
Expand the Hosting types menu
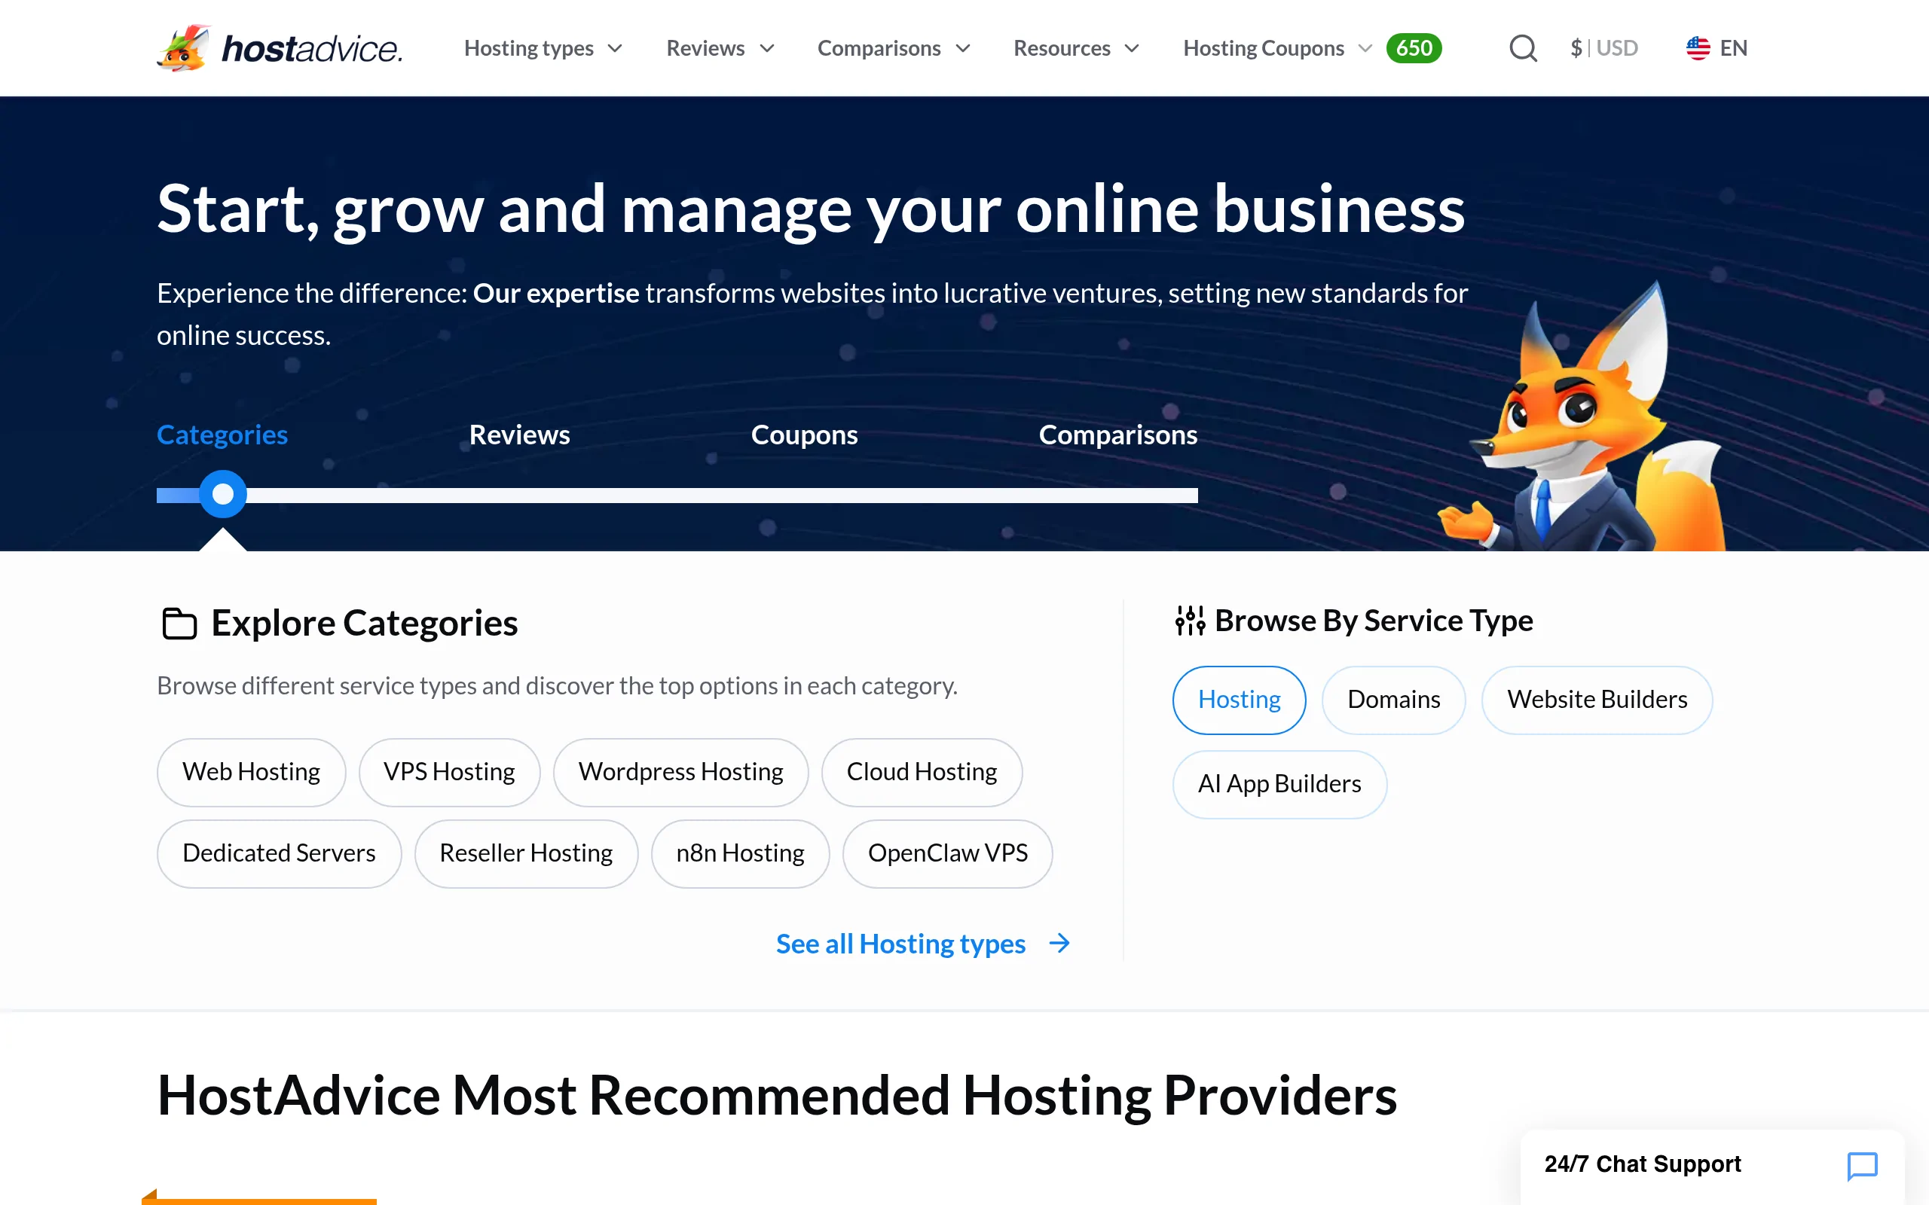click(543, 47)
